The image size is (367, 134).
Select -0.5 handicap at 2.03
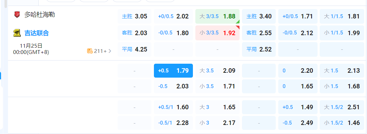(x=173, y=86)
